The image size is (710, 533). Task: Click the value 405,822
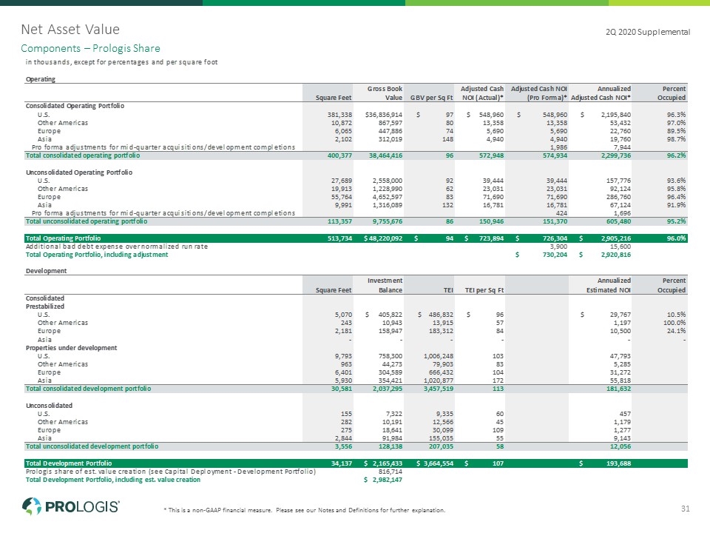coord(390,315)
